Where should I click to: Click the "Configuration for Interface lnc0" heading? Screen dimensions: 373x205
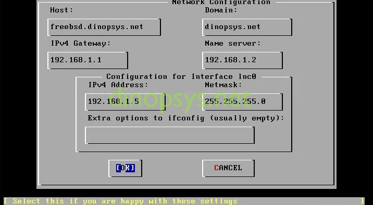[x=181, y=76]
